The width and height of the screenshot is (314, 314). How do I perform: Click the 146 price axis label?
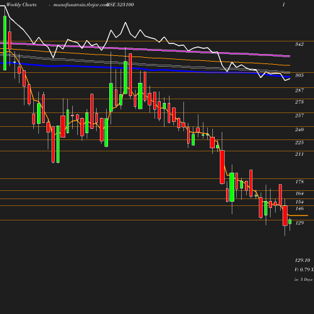tap(300, 208)
